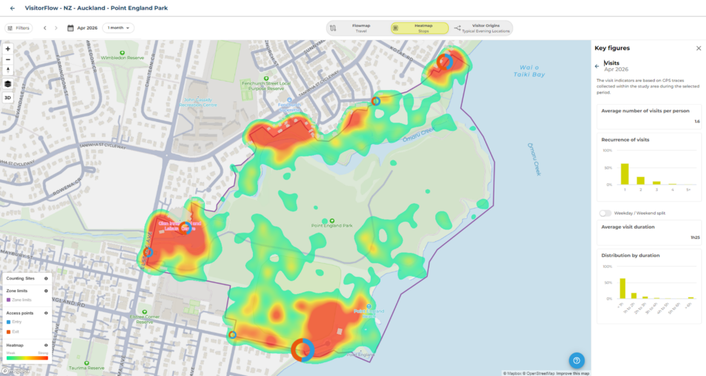Toggle Heatmap layer visibility
Image resolution: width=706 pixels, height=376 pixels.
pos(46,346)
